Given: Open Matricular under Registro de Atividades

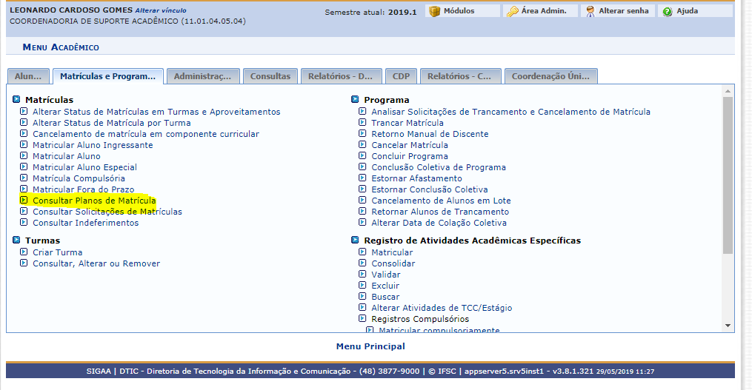Looking at the screenshot, I should click(392, 252).
